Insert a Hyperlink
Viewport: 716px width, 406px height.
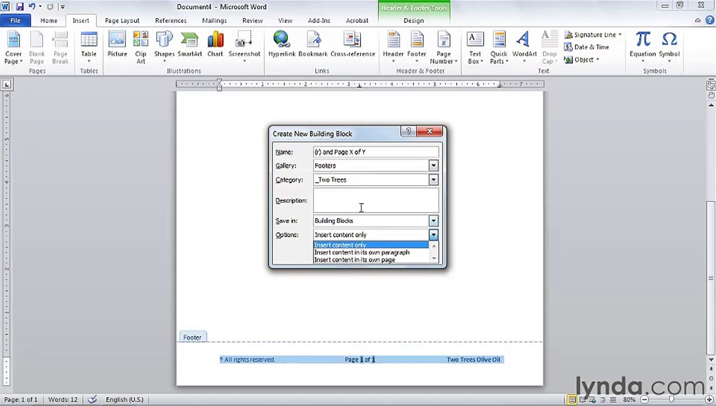[281, 45]
